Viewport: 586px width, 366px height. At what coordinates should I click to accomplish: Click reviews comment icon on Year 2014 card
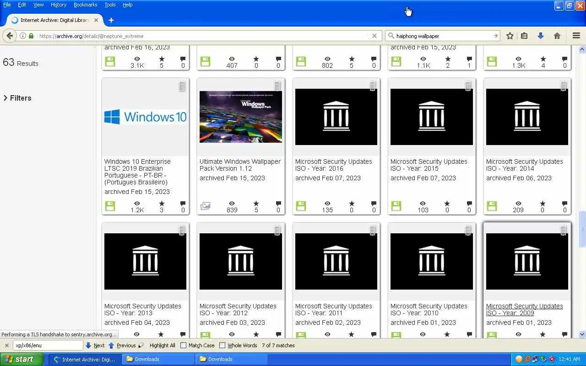564,204
